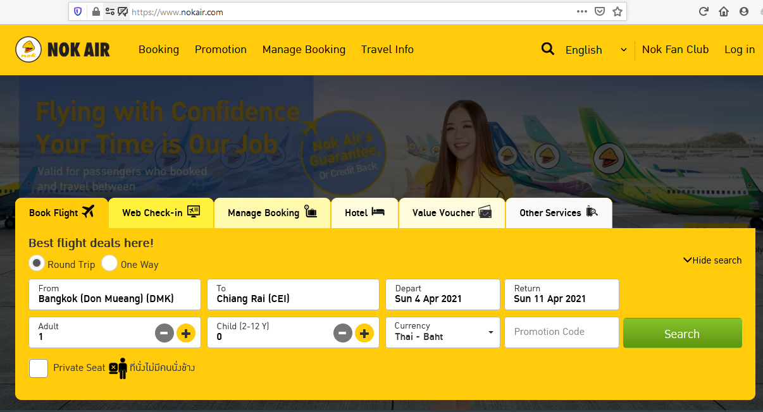763x412 pixels.
Task: Open Firefox account icon
Action: click(x=744, y=11)
